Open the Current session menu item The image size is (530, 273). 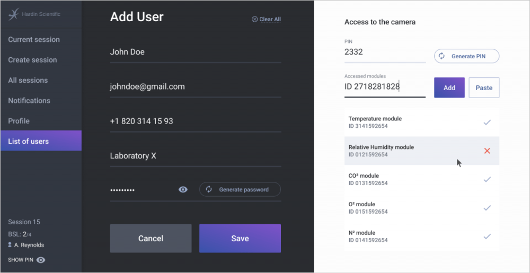[34, 40]
